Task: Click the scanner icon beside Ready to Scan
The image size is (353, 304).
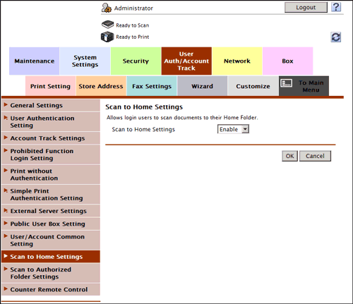Action: pos(107,25)
